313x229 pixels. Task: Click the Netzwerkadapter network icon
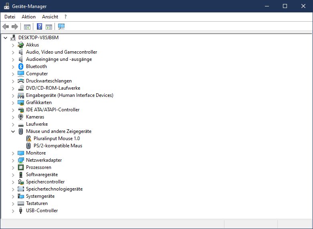click(21, 160)
